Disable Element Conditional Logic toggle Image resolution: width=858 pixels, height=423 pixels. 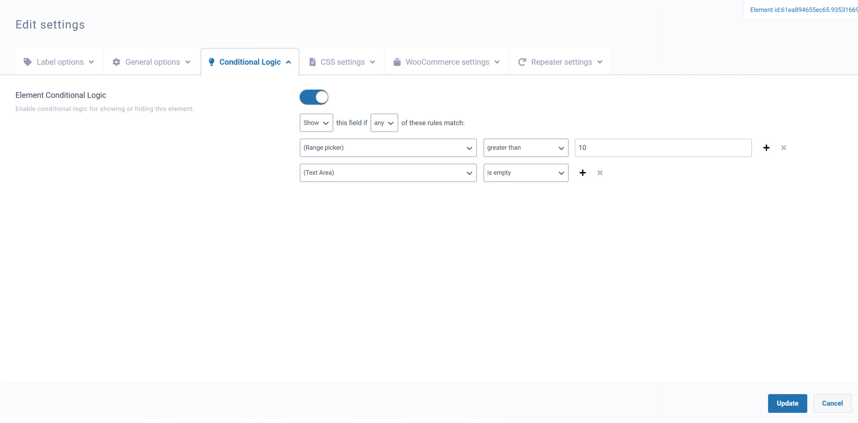(314, 97)
